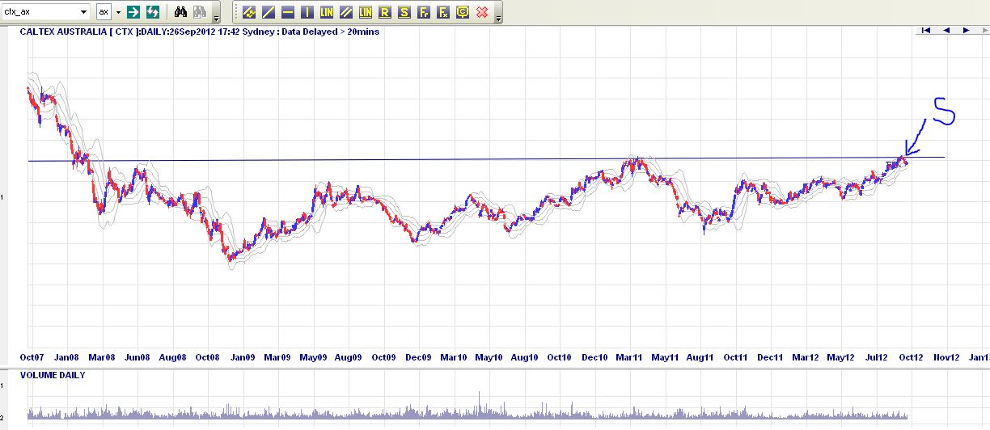Click the green refresh arrows icon

tap(152, 12)
